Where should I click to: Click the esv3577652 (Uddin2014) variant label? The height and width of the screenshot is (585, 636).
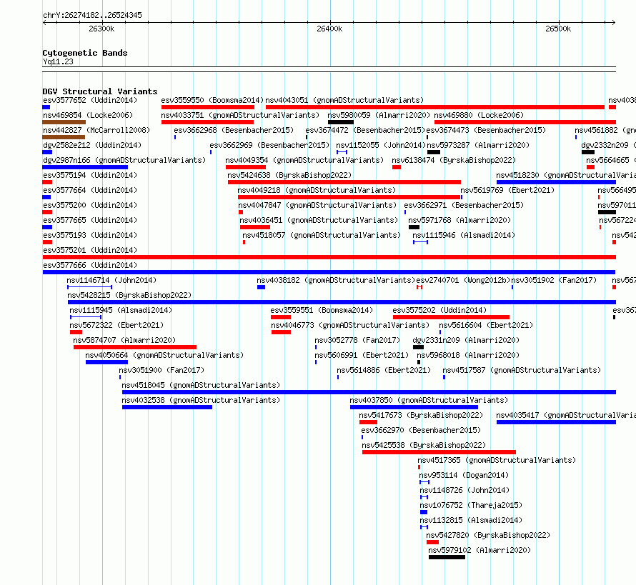(90, 100)
